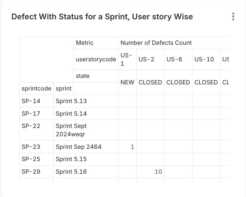Select the SP-17 row cell
This screenshot has width=246, height=197.
(x=31, y=114)
